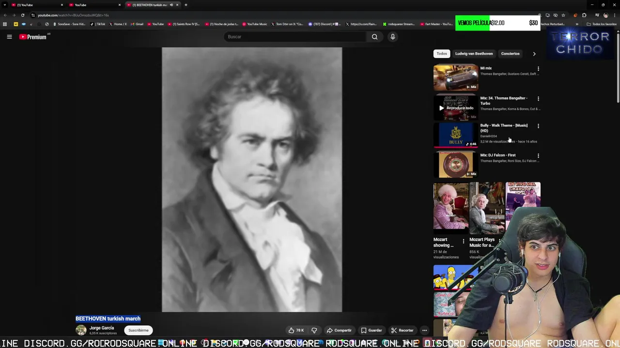This screenshot has width=620, height=348.
Task: Select the BEETHOVEN turkish march title
Action: pos(108,319)
